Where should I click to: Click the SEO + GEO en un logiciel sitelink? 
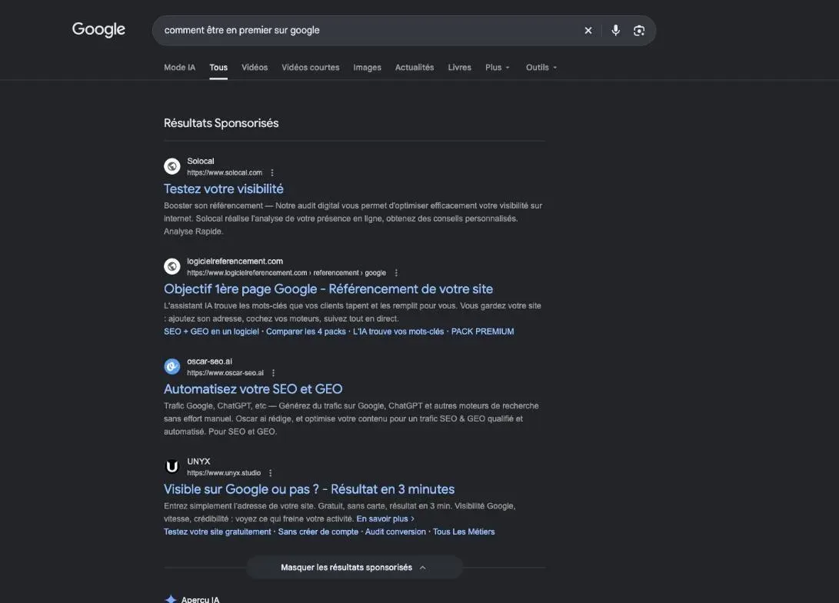tap(211, 331)
